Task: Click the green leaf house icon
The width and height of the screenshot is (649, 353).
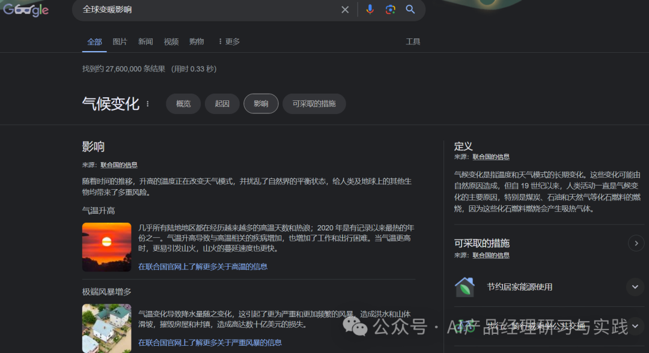Action: [x=465, y=287]
